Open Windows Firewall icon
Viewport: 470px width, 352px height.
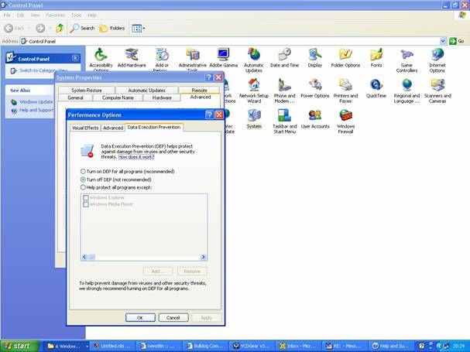[345, 121]
